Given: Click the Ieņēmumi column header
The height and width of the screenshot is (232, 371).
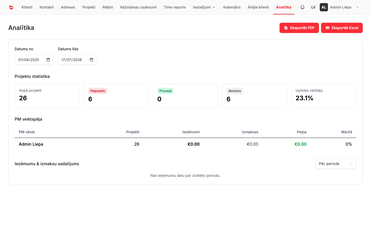Looking at the screenshot, I should pyautogui.click(x=191, y=132).
